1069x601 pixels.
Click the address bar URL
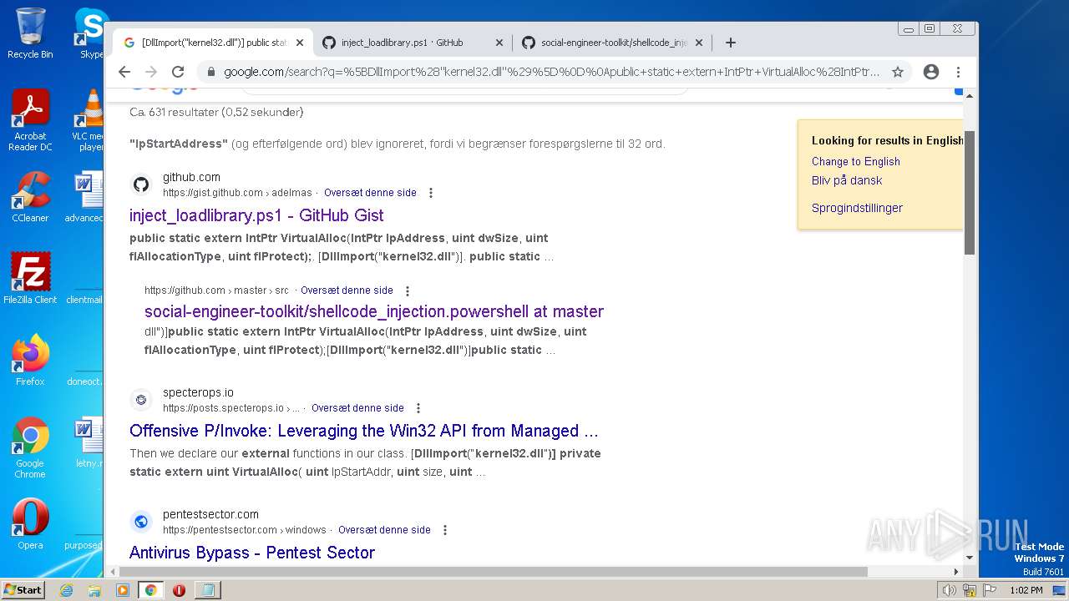551,72
